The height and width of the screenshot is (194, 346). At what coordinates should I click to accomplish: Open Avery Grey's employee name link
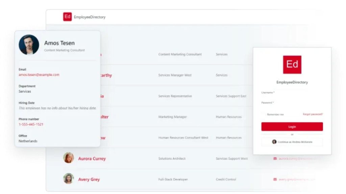tap(89, 180)
